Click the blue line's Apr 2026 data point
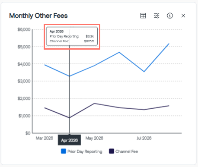This screenshot has height=167, width=198. coord(69,76)
